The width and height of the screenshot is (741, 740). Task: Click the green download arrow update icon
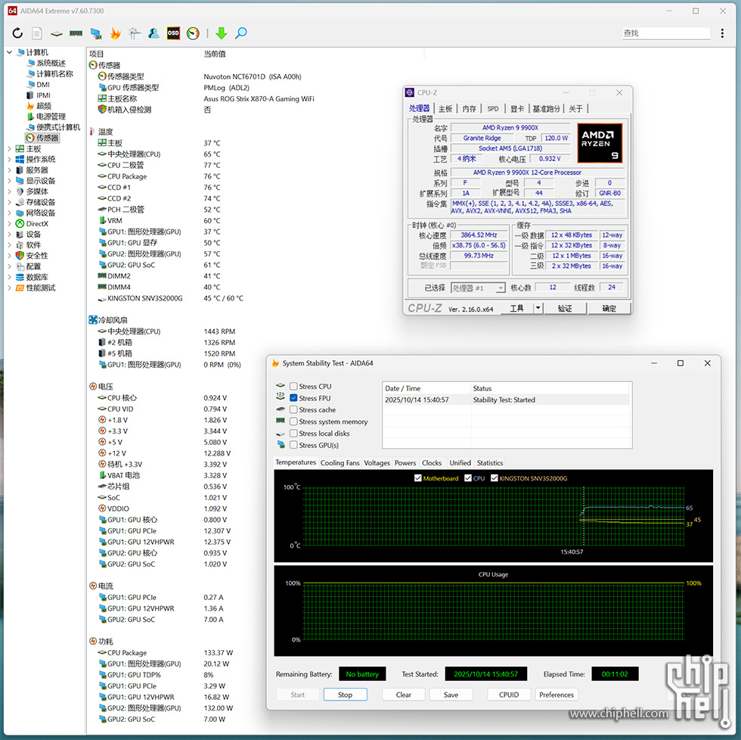(221, 33)
